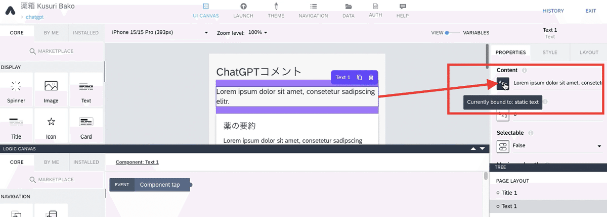
Task: Expand the logic canvas upward
Action: pos(473,148)
